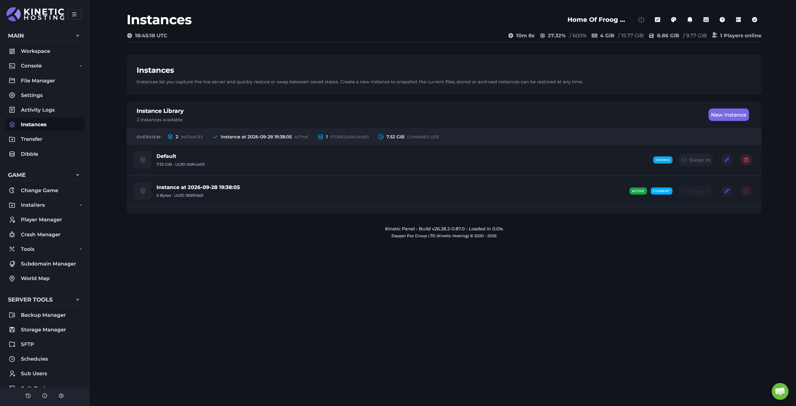Delete the Default instance
This screenshot has height=406, width=796.
click(x=746, y=160)
